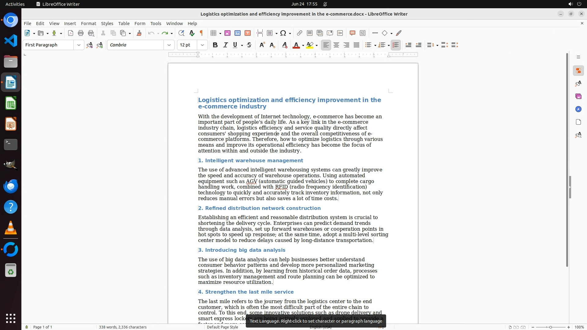Screen dimensions: 587x330
Task: Click the zoom slider in status bar
Action: click(x=550, y=327)
